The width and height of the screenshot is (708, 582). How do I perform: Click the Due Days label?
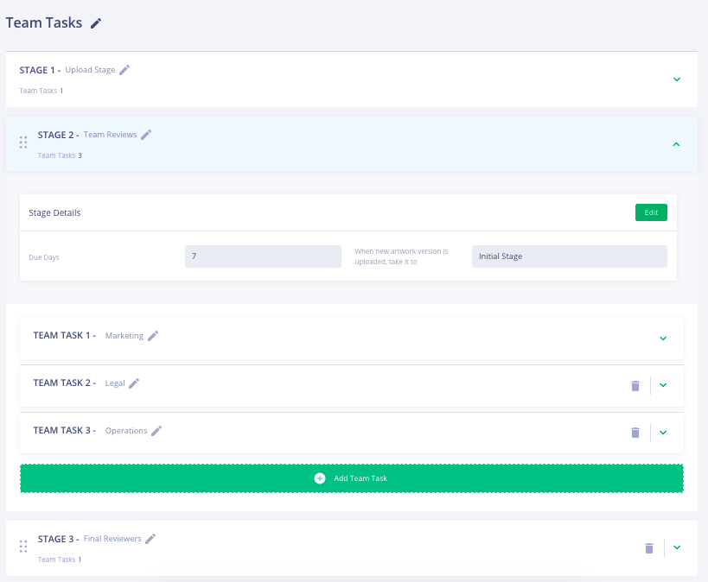pos(44,257)
